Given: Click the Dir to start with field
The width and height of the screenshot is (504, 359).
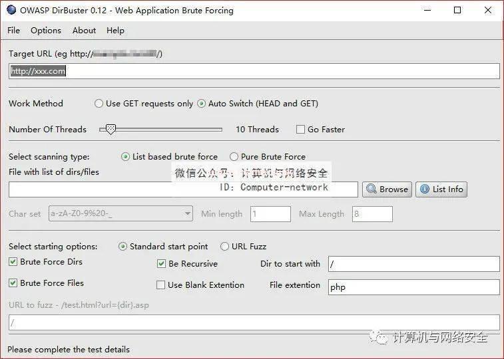Looking at the screenshot, I should [x=413, y=264].
